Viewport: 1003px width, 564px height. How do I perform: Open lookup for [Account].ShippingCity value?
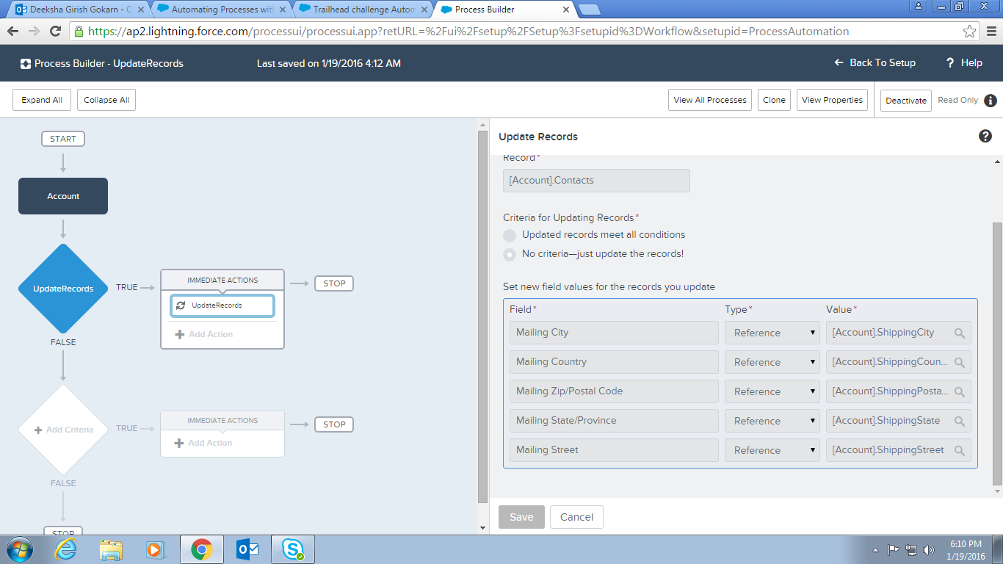coord(960,333)
